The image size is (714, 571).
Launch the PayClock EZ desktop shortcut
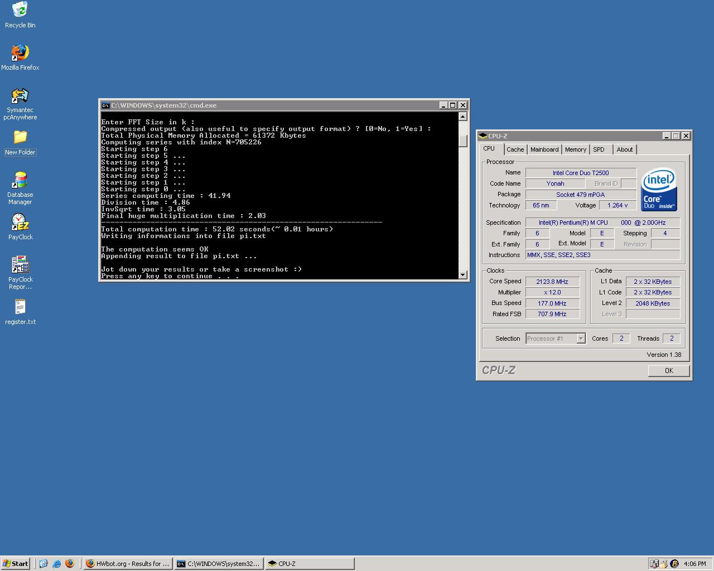click(20, 222)
